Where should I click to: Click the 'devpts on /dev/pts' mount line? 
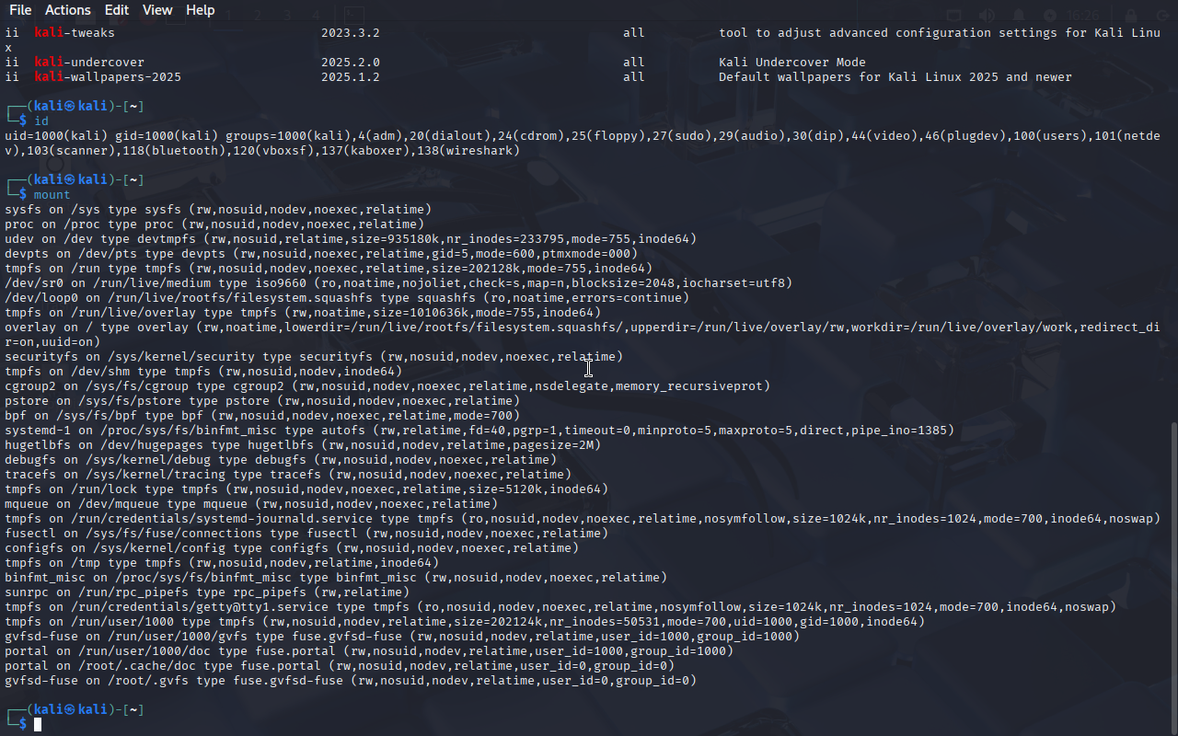pos(321,253)
